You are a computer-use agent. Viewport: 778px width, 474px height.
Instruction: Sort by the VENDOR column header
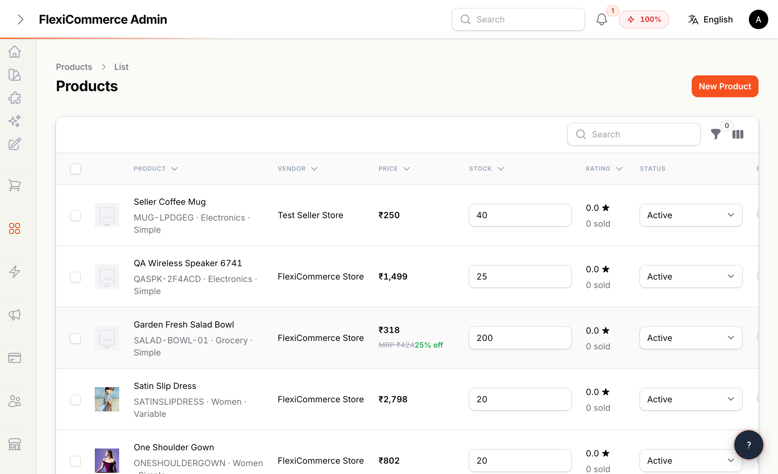[298, 169]
